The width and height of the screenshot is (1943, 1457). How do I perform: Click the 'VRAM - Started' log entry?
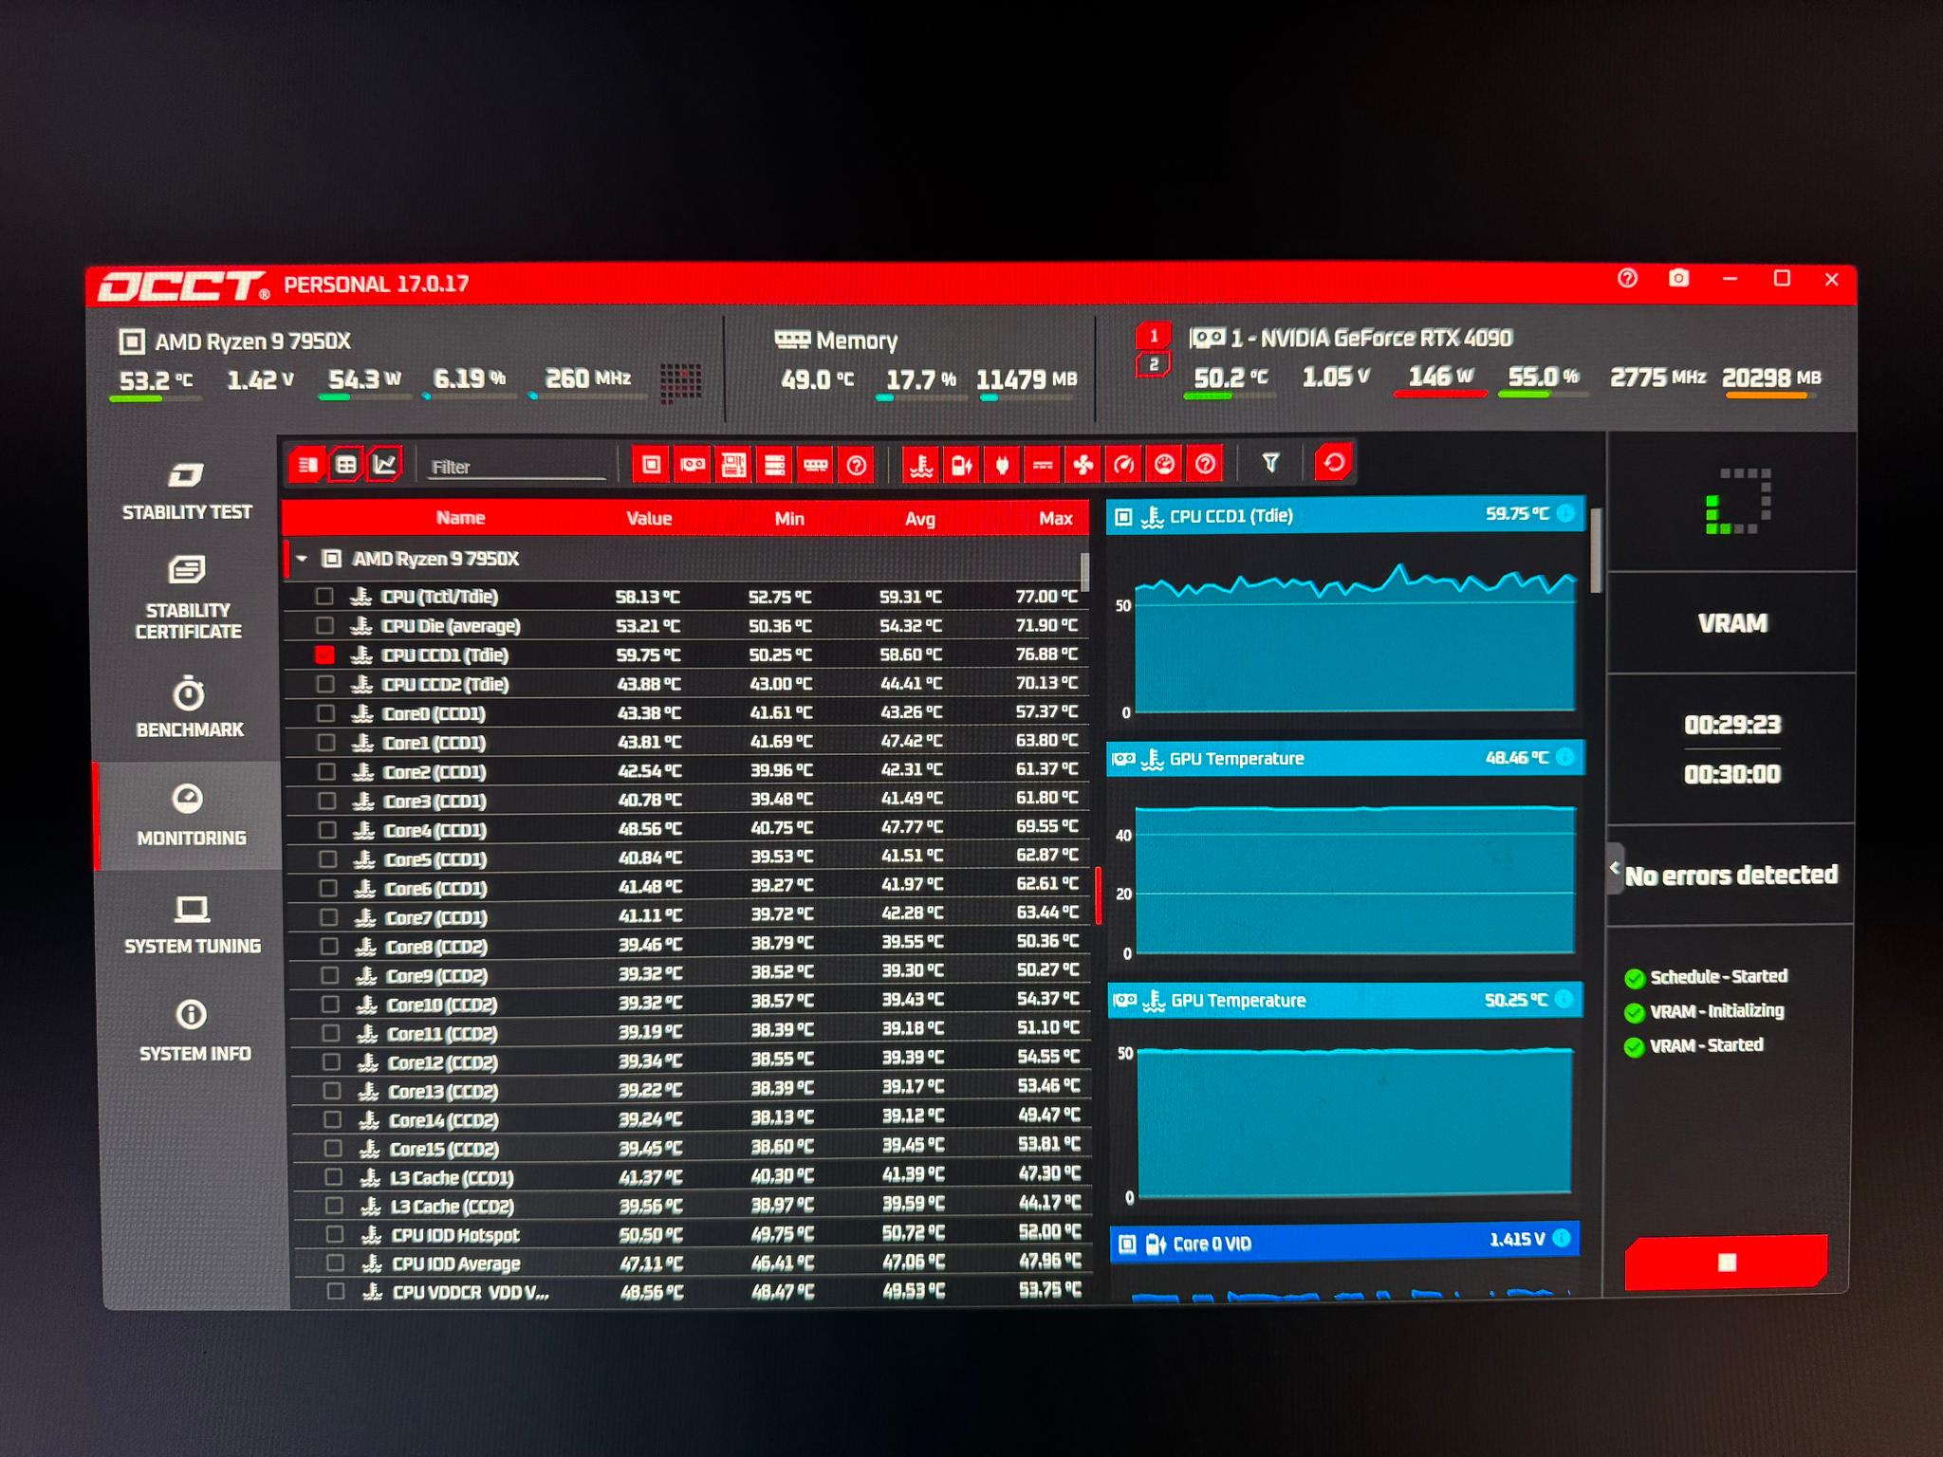1706,1045
